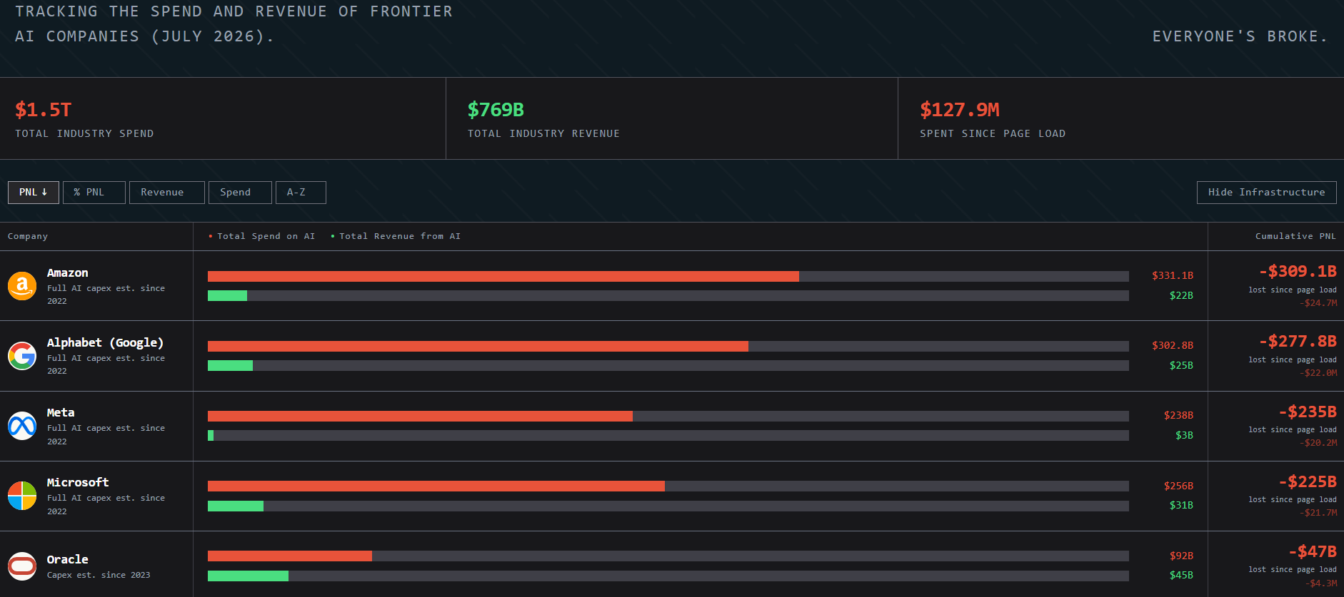Viewport: 1344px width, 597px height.
Task: Click Microsoft's red AI spend bar
Action: coord(436,486)
